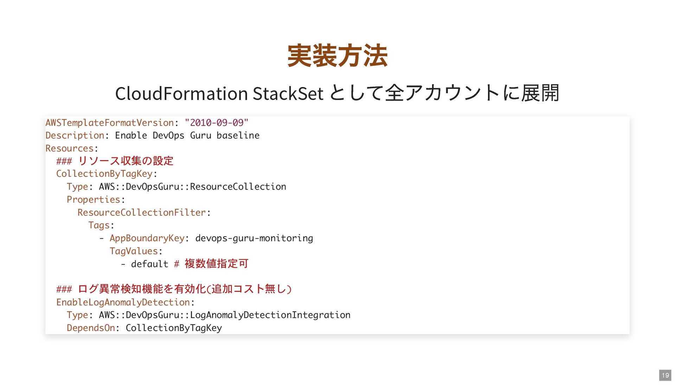Select the text Enable DevOps Guru baseline

click(187, 135)
